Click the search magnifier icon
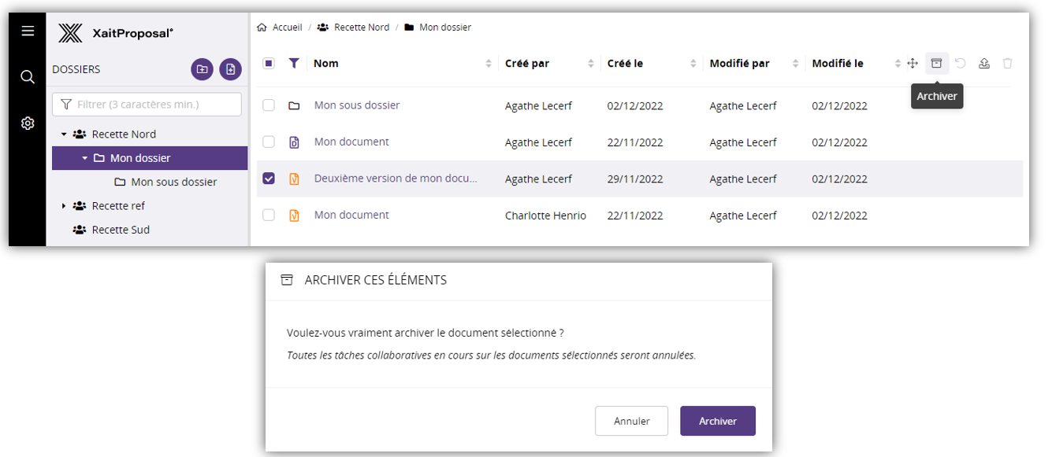1052x457 pixels. point(28,77)
